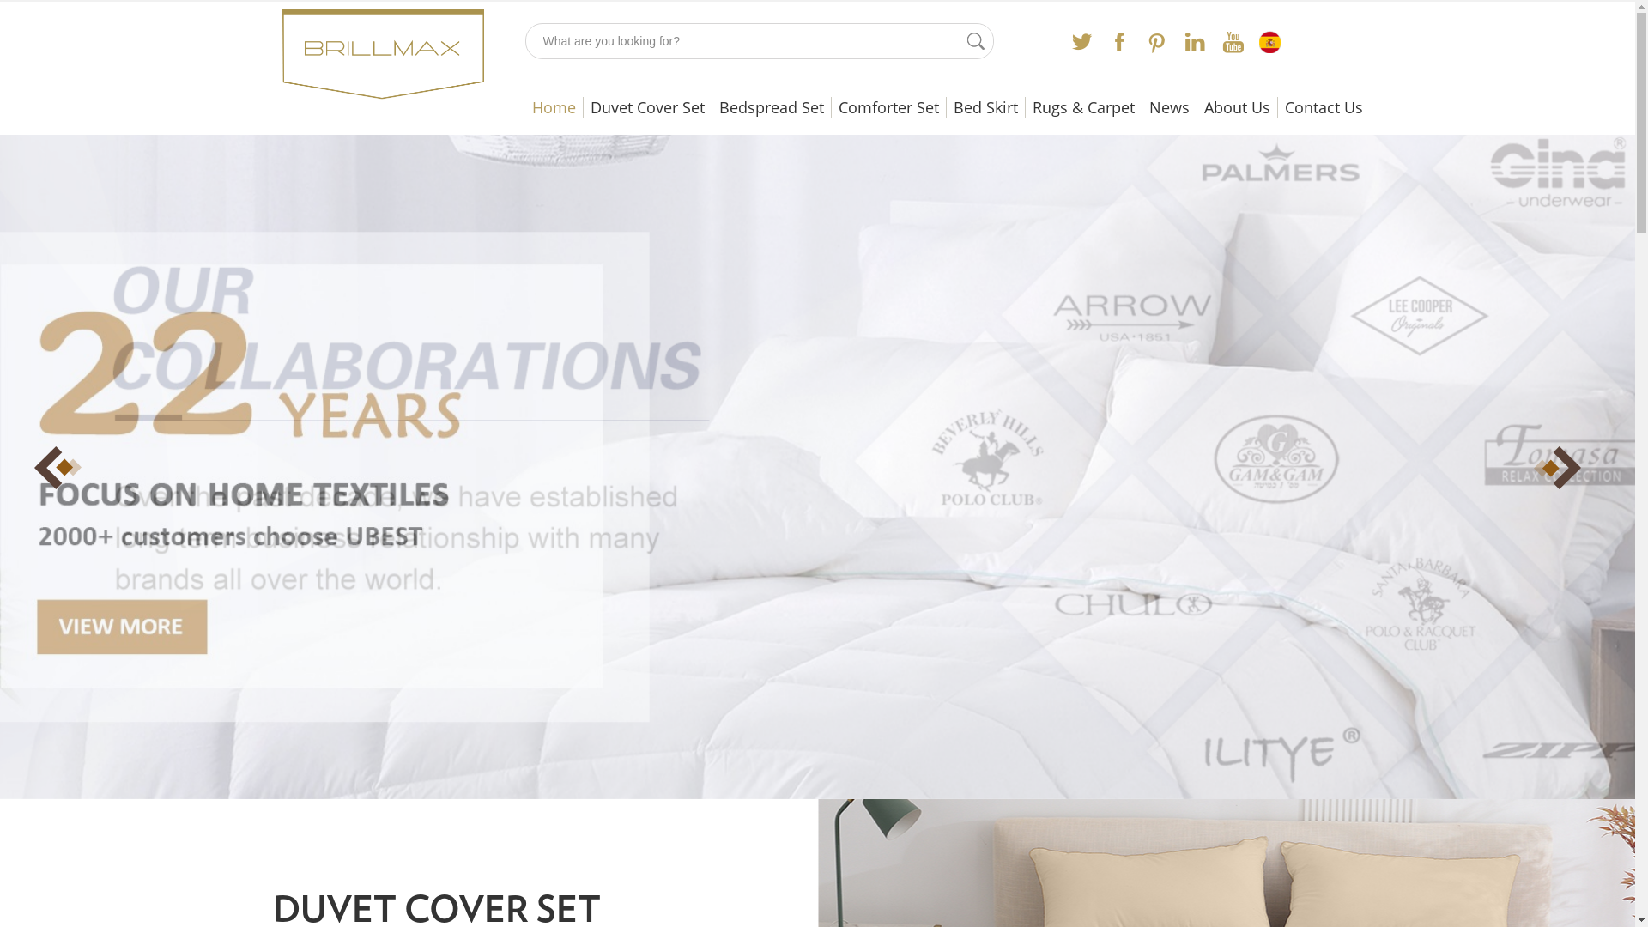Screen dimensions: 1648x927
Task: Open the LinkedIn social link
Action: click(x=1195, y=42)
